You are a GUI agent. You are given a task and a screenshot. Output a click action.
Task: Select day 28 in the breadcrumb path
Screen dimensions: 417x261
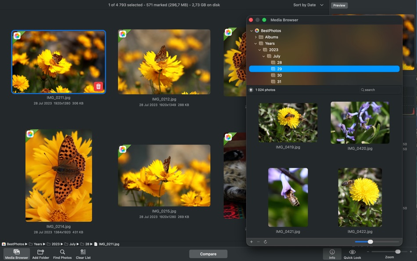click(x=87, y=243)
